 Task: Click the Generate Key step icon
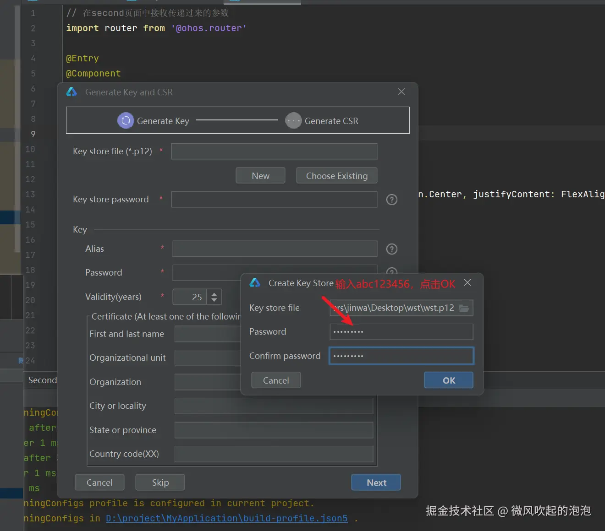pos(126,121)
